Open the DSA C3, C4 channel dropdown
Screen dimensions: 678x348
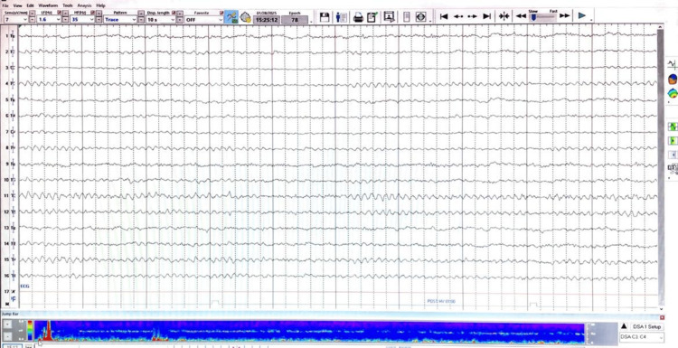(x=642, y=337)
